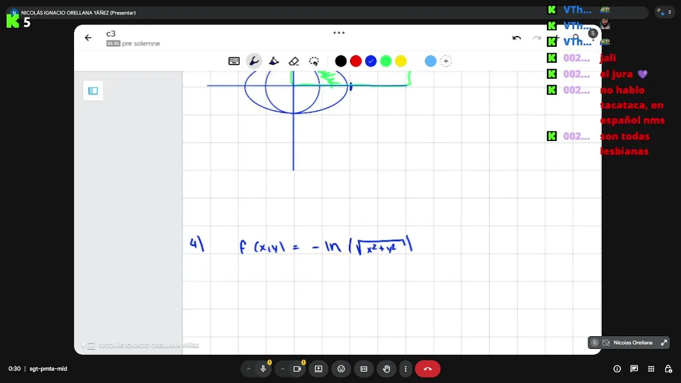Image resolution: width=681 pixels, height=383 pixels.
Task: Pick the green pen color
Action: 386,61
